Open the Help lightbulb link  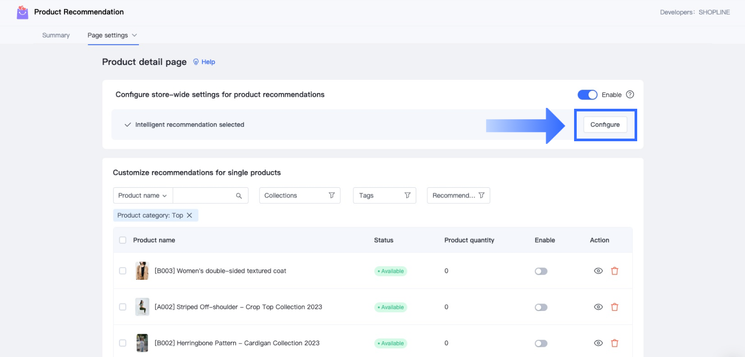(x=204, y=62)
